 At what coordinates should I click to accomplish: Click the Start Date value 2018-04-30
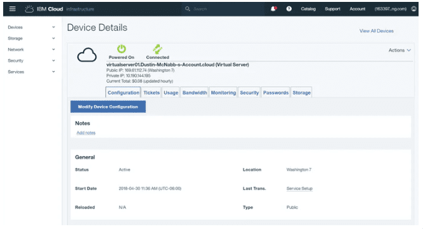click(x=150, y=188)
